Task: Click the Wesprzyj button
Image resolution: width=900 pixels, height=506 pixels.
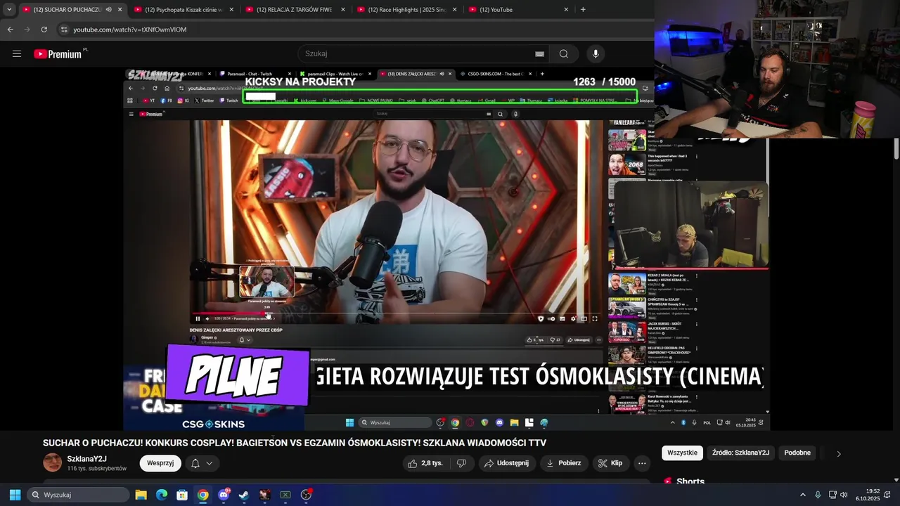Action: [160, 463]
